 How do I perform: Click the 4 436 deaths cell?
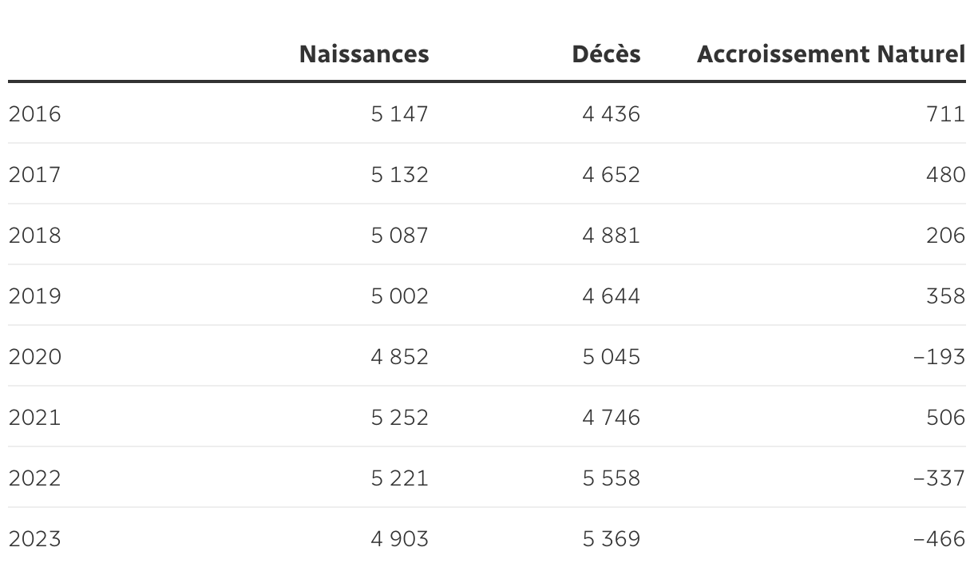coord(611,114)
